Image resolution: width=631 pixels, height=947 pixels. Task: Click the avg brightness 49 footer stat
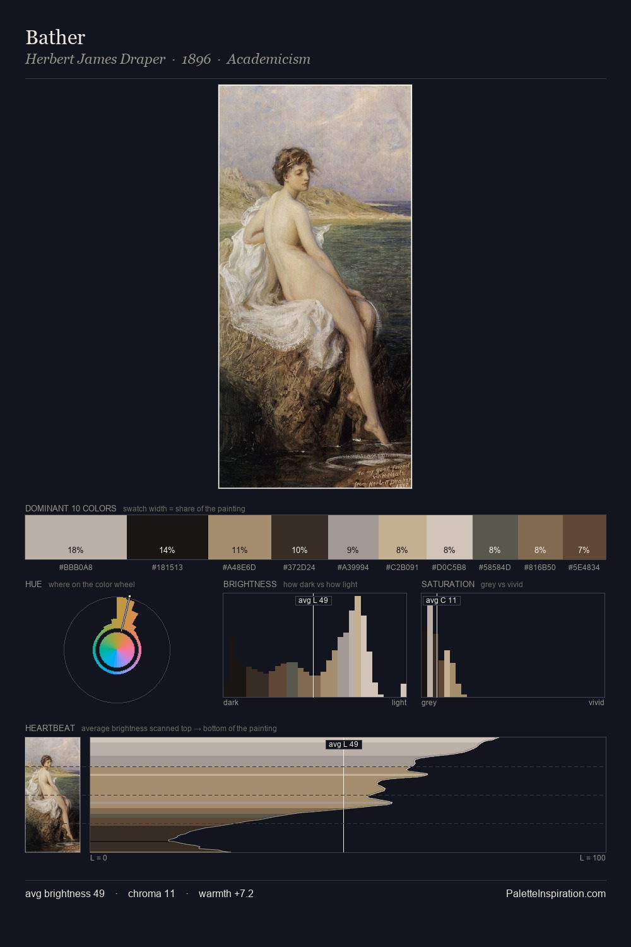[x=65, y=893]
